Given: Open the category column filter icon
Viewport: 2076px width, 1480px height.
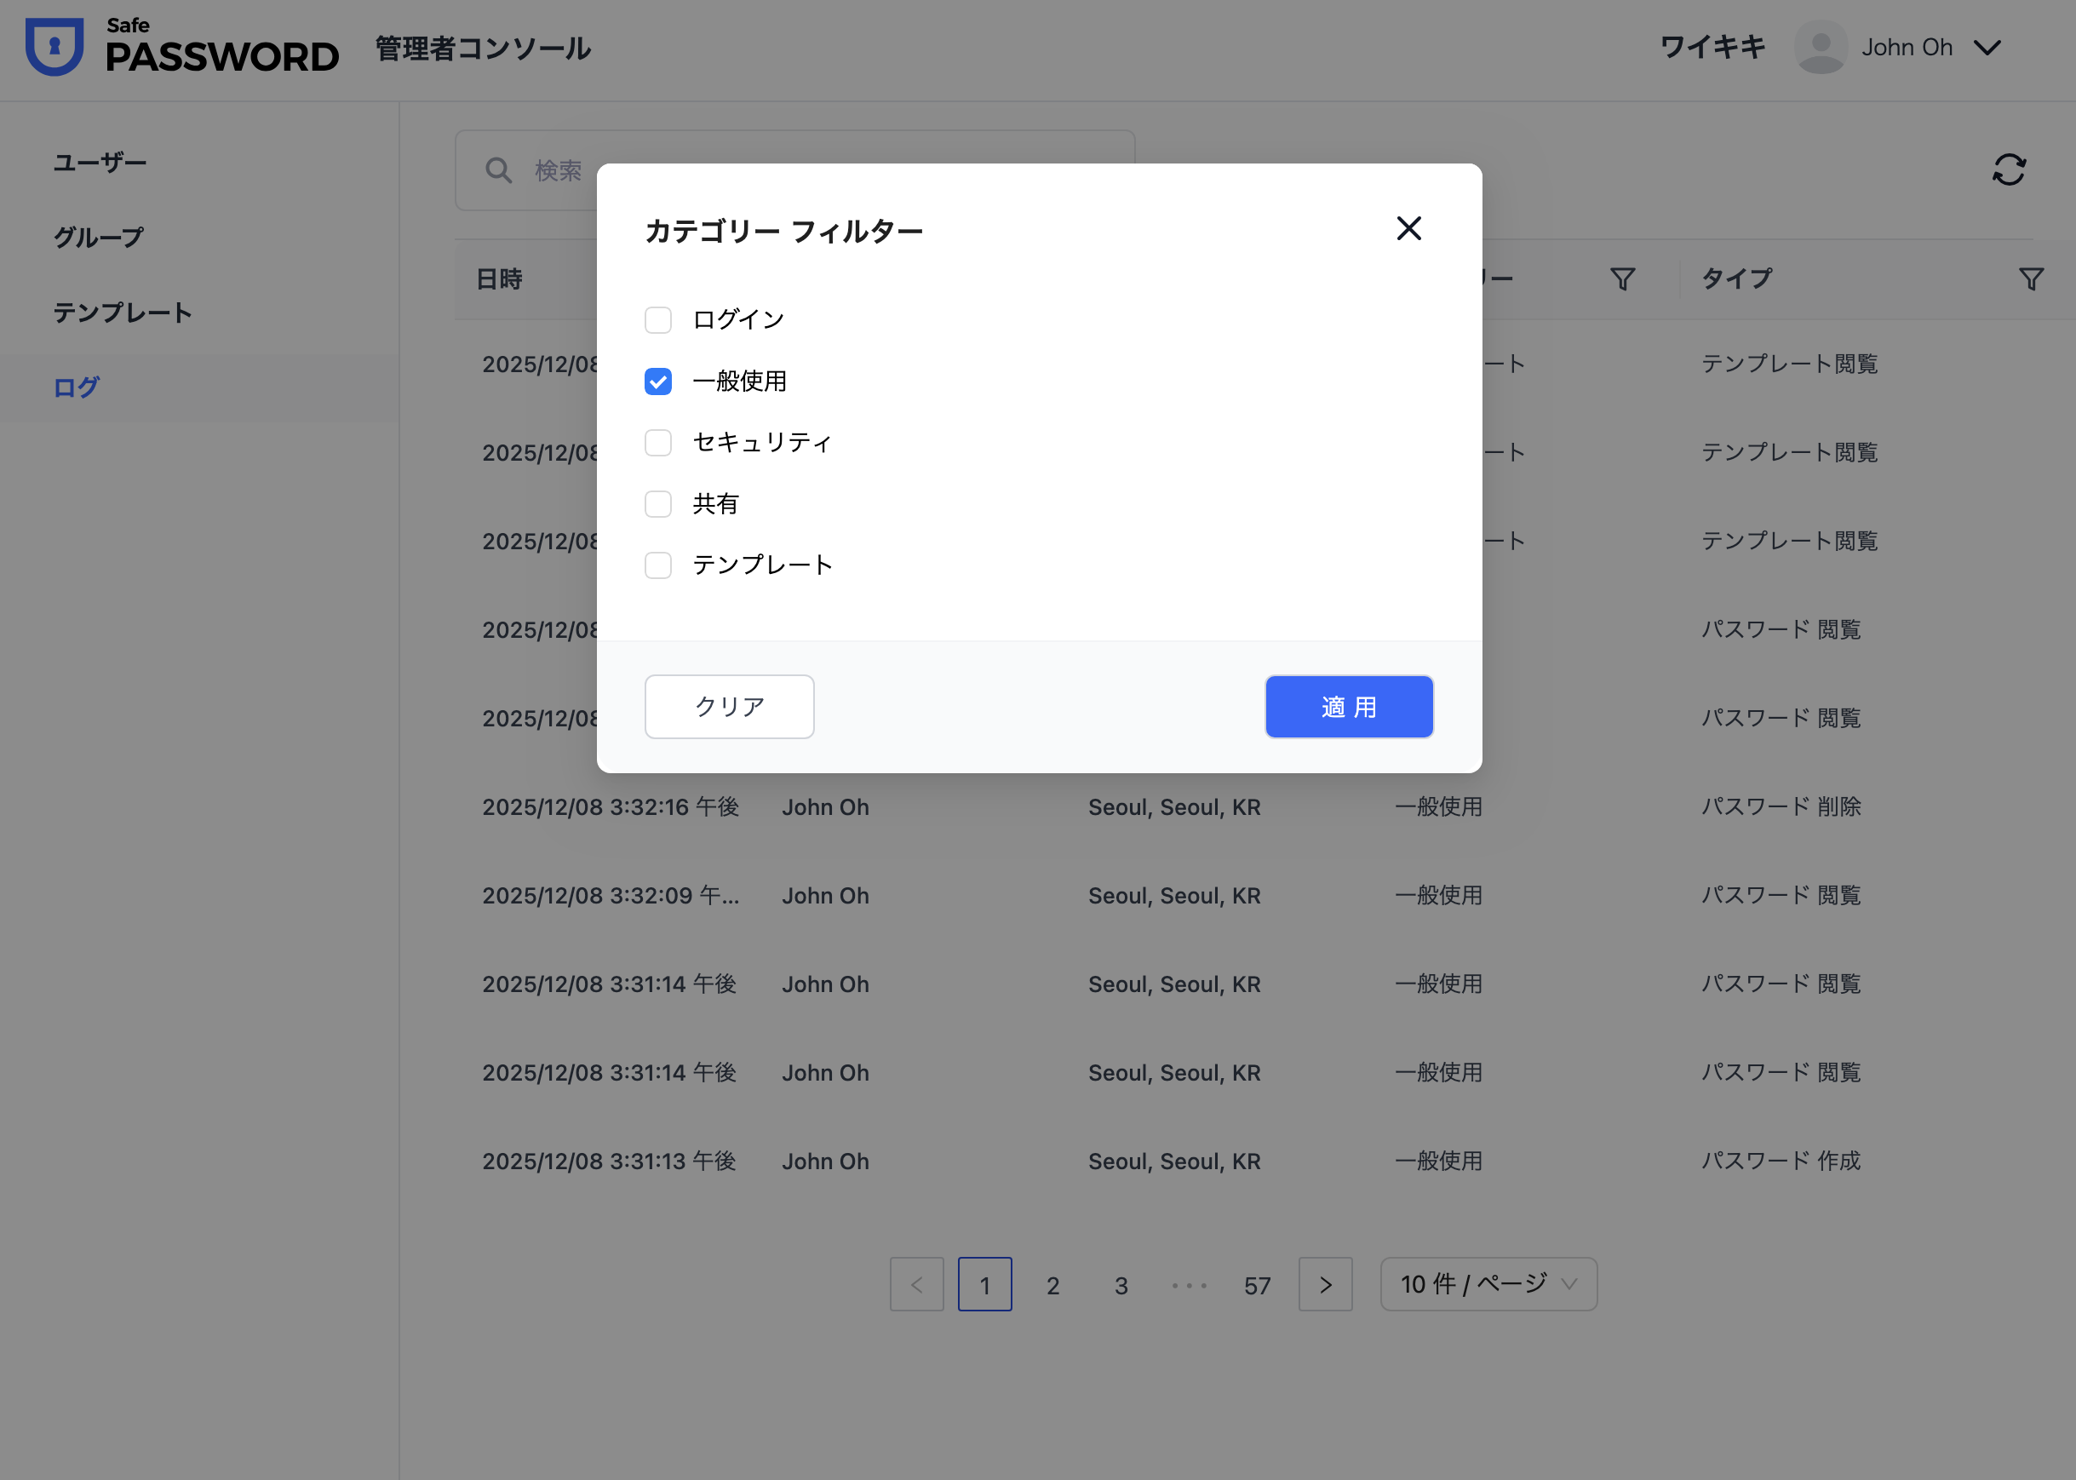Looking at the screenshot, I should coord(1622,278).
